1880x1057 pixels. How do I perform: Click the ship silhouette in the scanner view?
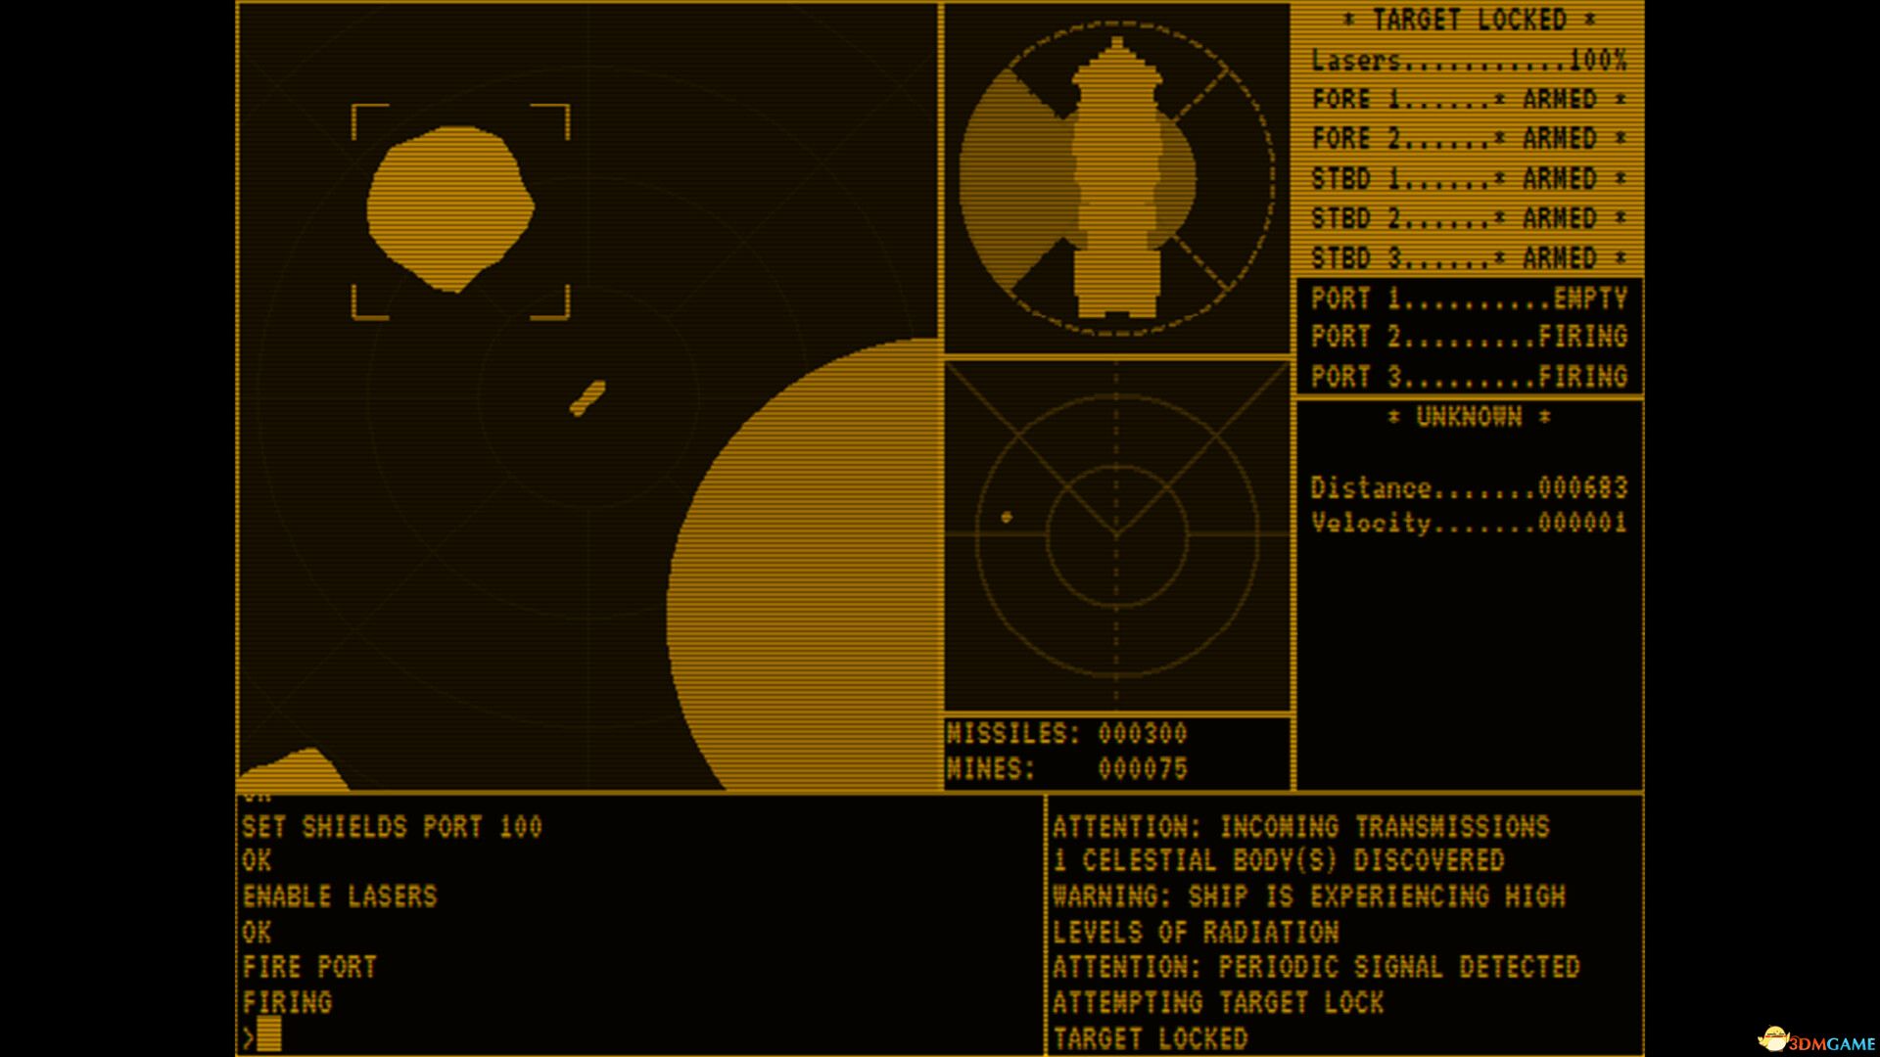click(x=1116, y=176)
